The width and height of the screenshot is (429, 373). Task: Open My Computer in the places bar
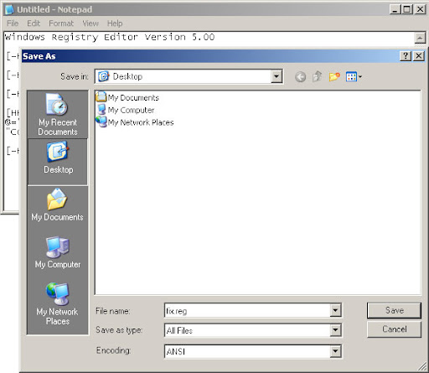58,252
